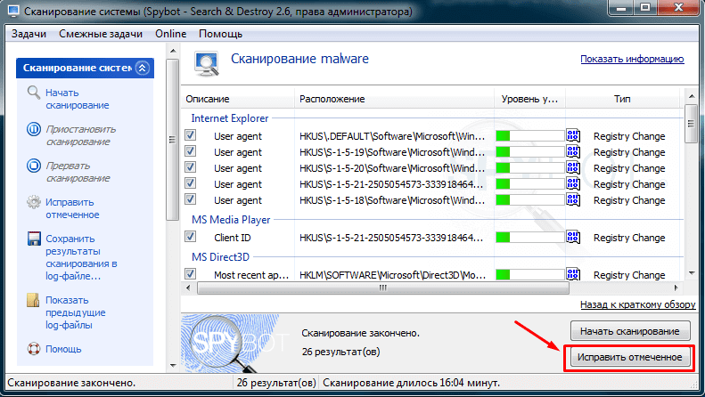705x397 pixels.
Task: Click Registry Change in the Client ID row
Action: [x=629, y=238]
